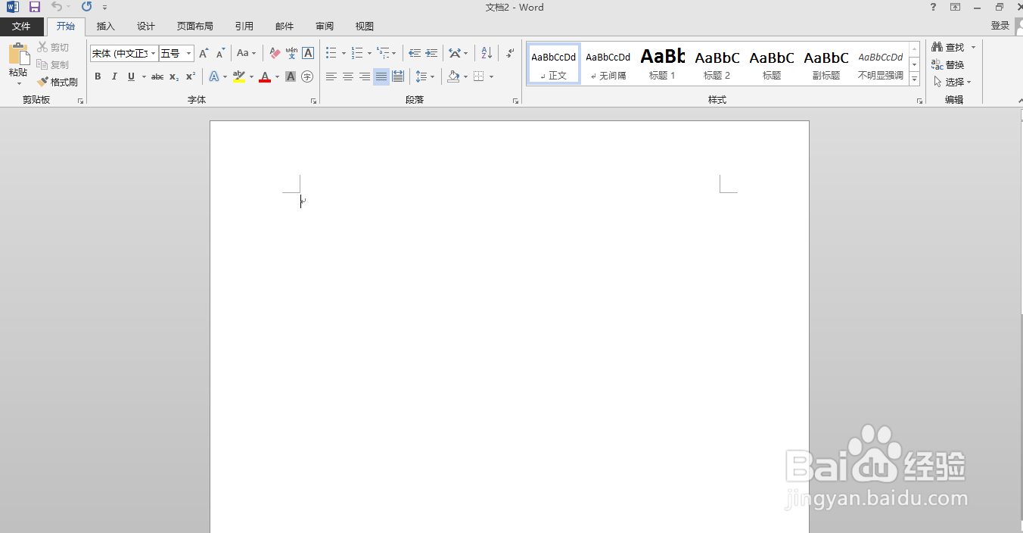The image size is (1023, 533).
Task: Open the Clipboard (剪贴板) pane launcher
Action: [80, 101]
